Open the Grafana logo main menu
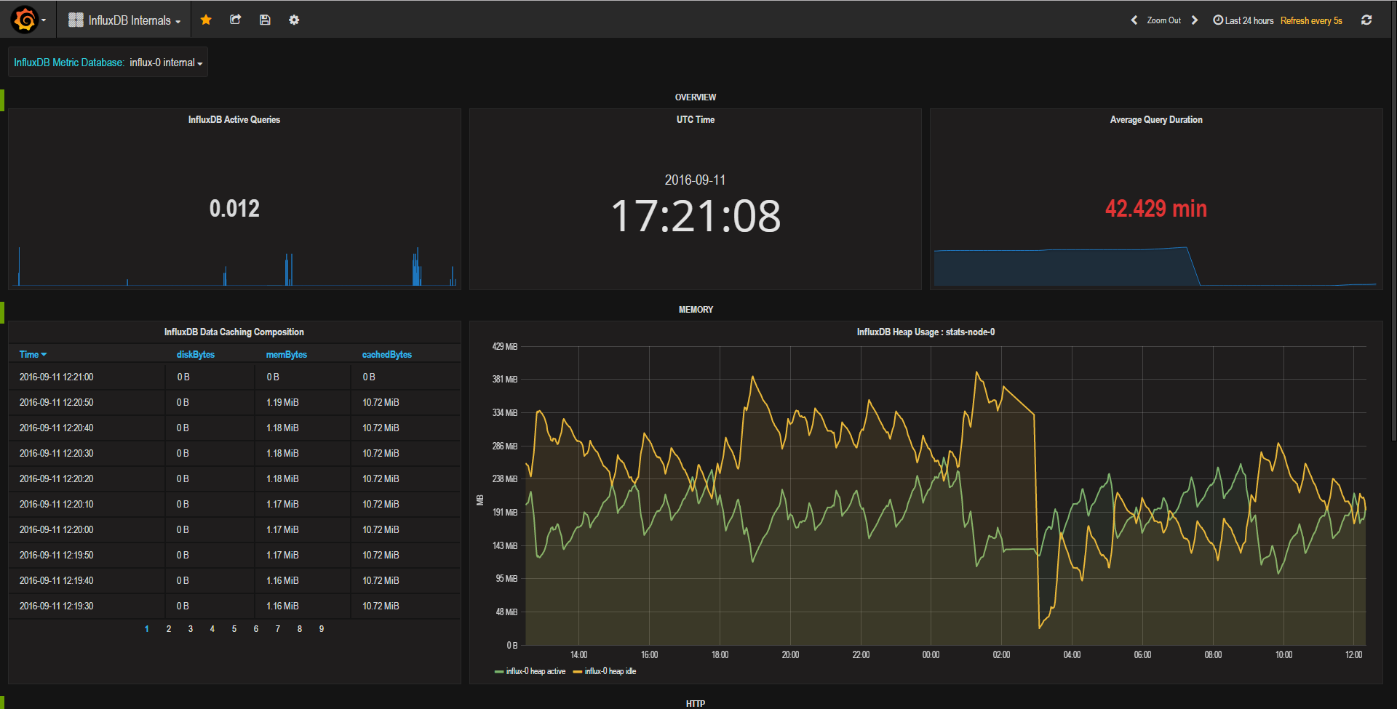 tap(26, 20)
